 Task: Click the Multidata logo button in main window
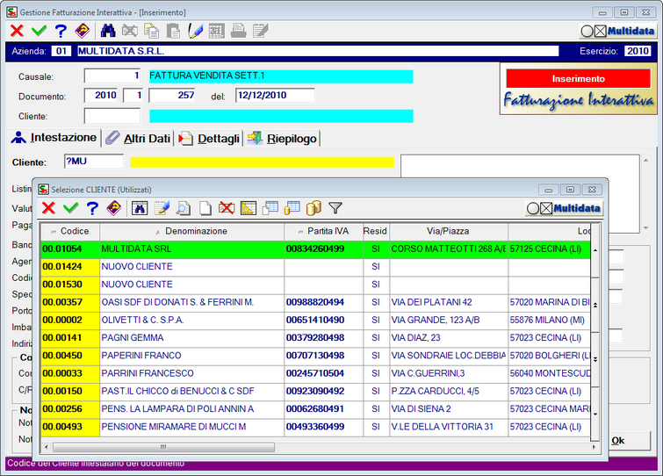[618, 31]
